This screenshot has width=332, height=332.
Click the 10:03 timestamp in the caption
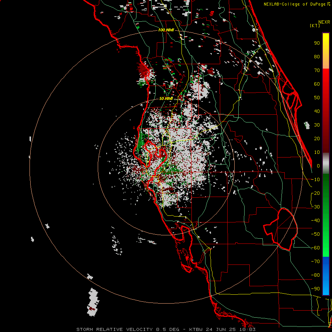coord(247,329)
